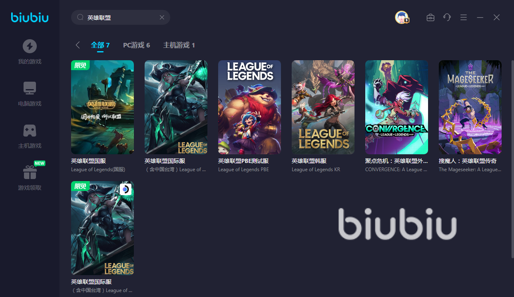
Task: Select The Mageseeker game cover
Action: pyautogui.click(x=470, y=107)
